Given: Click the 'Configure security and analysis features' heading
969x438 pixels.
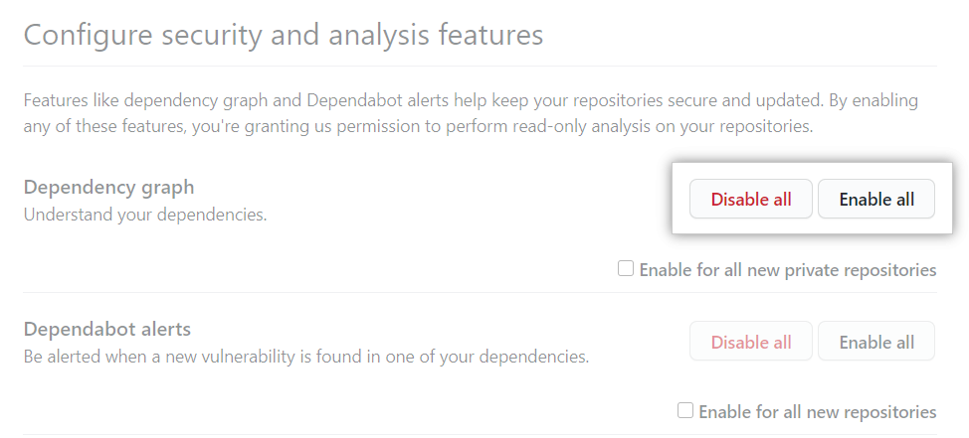Looking at the screenshot, I should pos(284,35).
